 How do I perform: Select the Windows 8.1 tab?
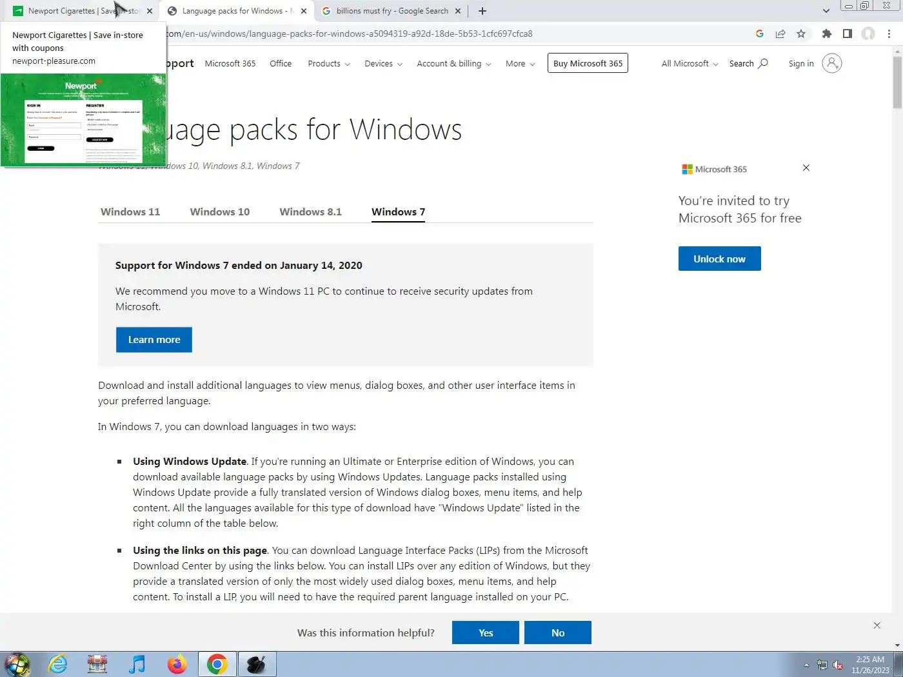(x=310, y=211)
